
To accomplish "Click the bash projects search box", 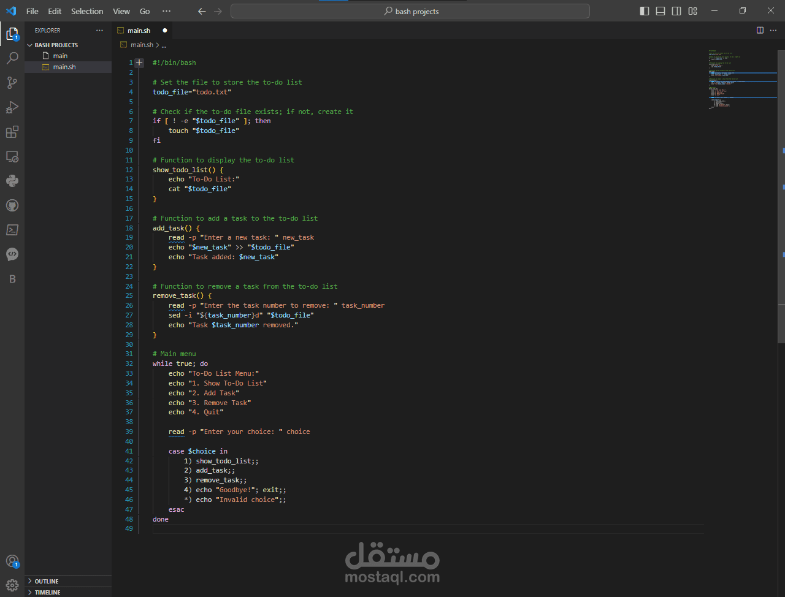I will coord(410,10).
